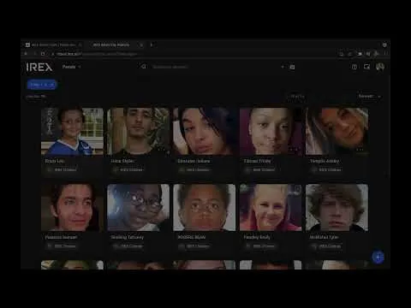The height and width of the screenshot is (308, 411).
Task: Open a new browser tab with the plus
Action: pyautogui.click(x=152, y=44)
